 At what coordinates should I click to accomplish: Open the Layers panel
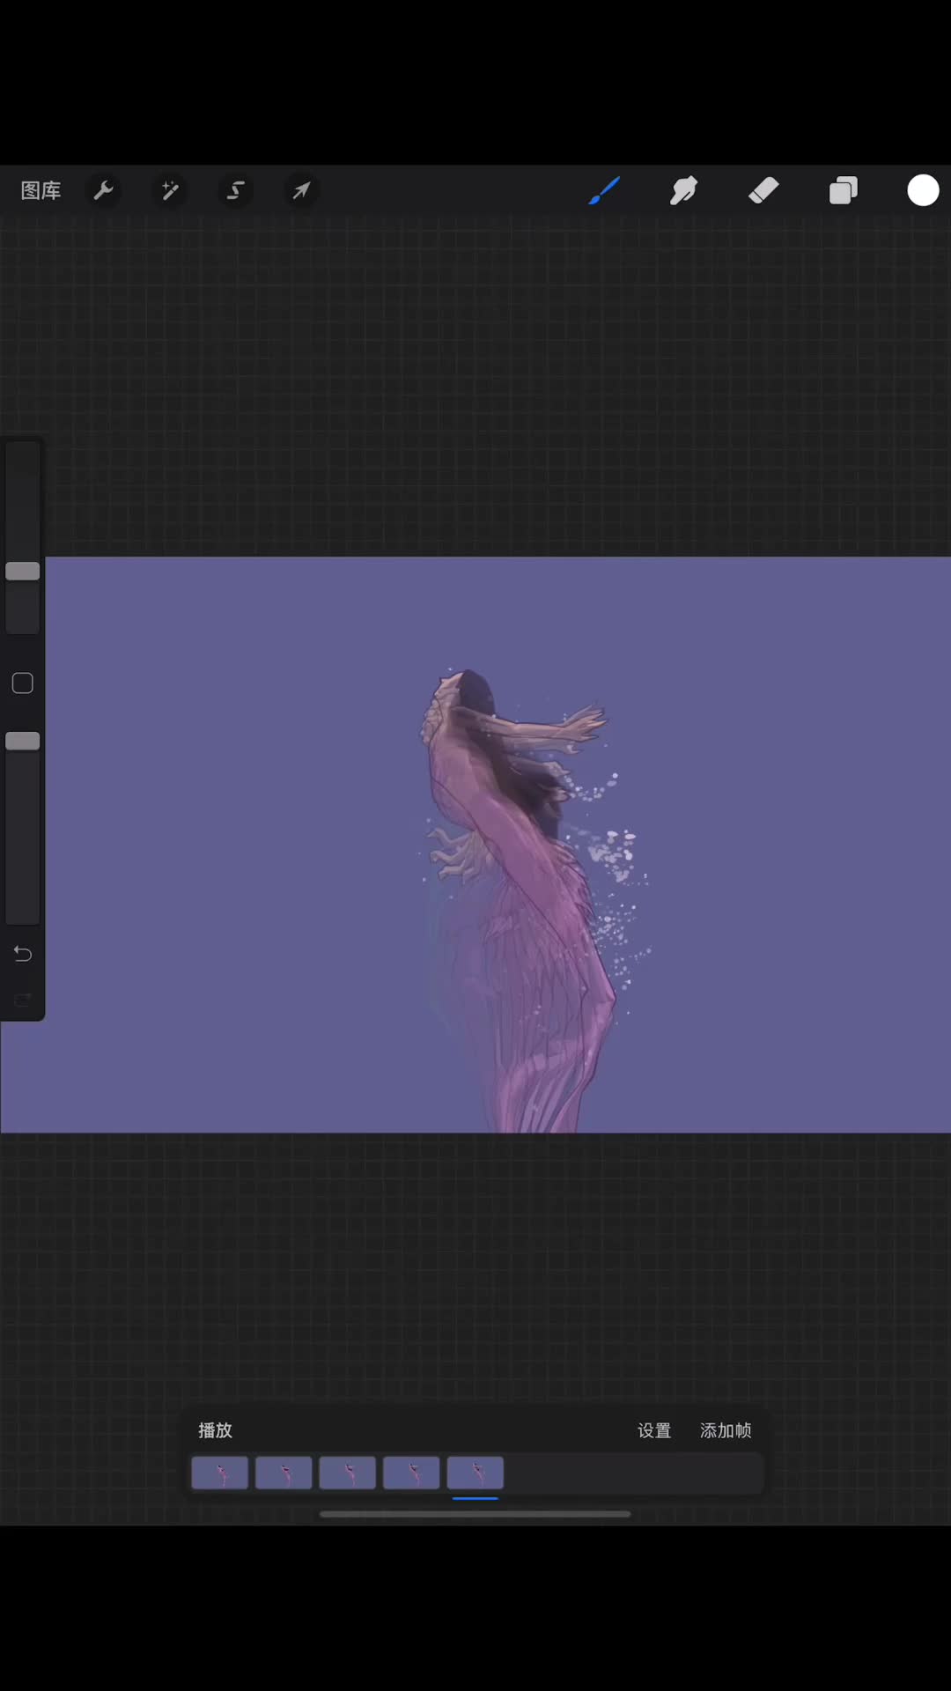click(x=844, y=190)
